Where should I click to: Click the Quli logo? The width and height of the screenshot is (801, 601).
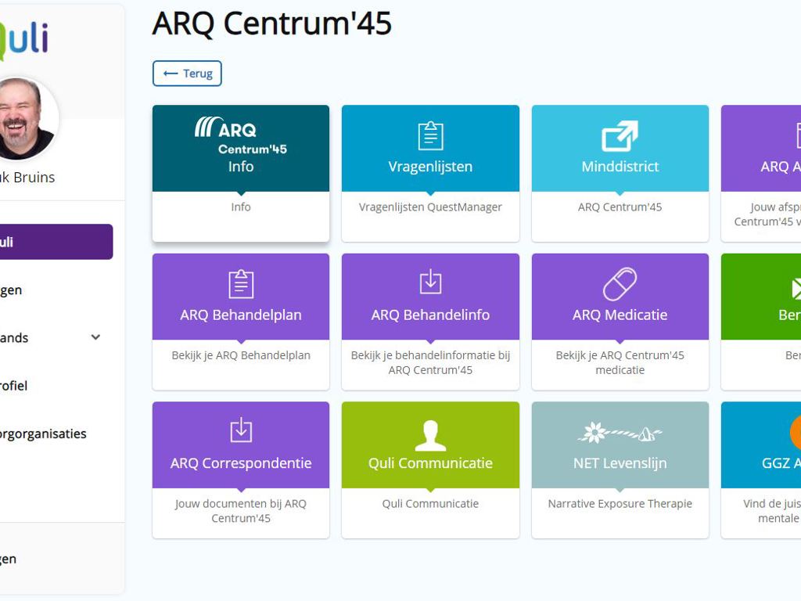point(23,39)
